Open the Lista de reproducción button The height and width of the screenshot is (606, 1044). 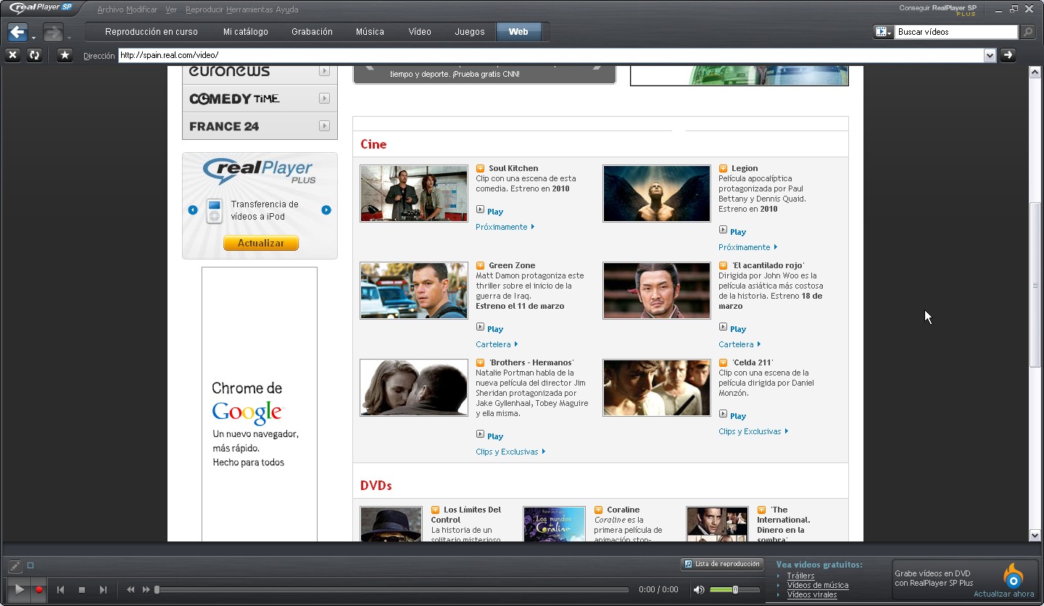(722, 564)
